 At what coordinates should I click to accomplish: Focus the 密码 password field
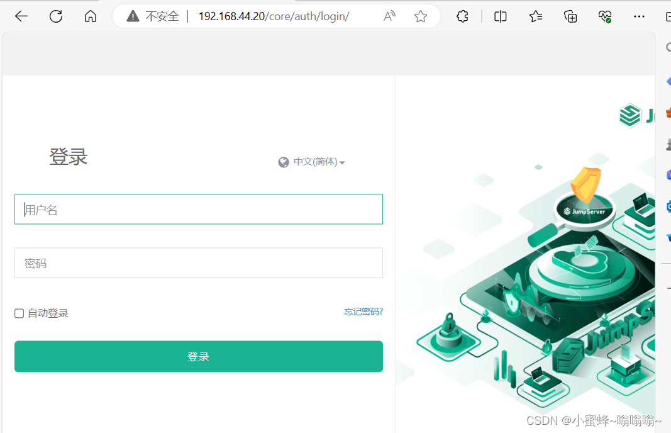pyautogui.click(x=199, y=262)
